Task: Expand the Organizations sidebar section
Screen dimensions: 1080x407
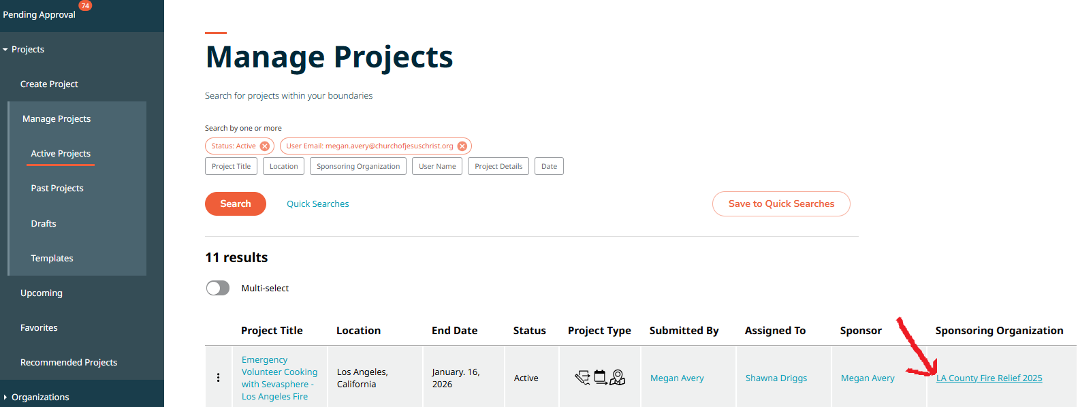Action: 5,397
